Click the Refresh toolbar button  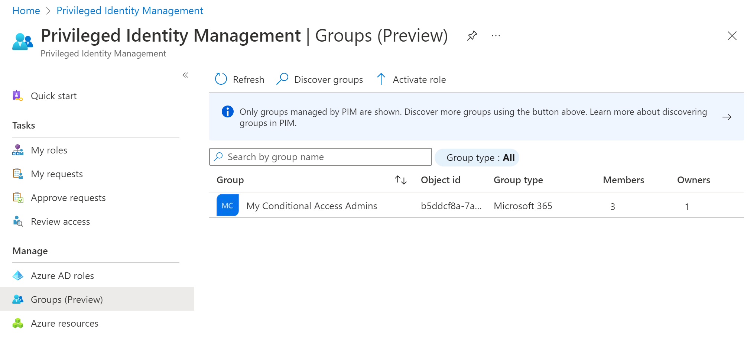pos(240,80)
